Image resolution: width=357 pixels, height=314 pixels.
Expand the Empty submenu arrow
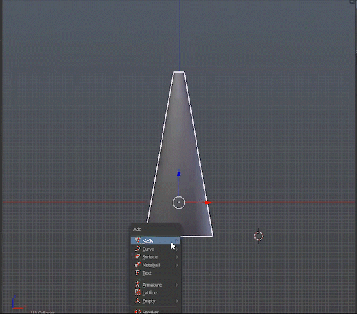[177, 301]
